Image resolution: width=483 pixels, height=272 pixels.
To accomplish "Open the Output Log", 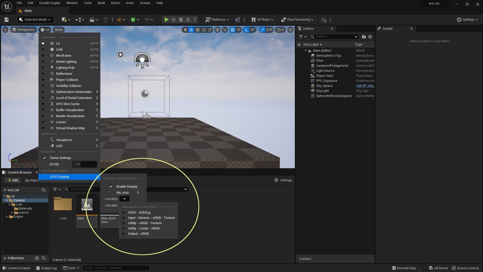I will point(47,268).
